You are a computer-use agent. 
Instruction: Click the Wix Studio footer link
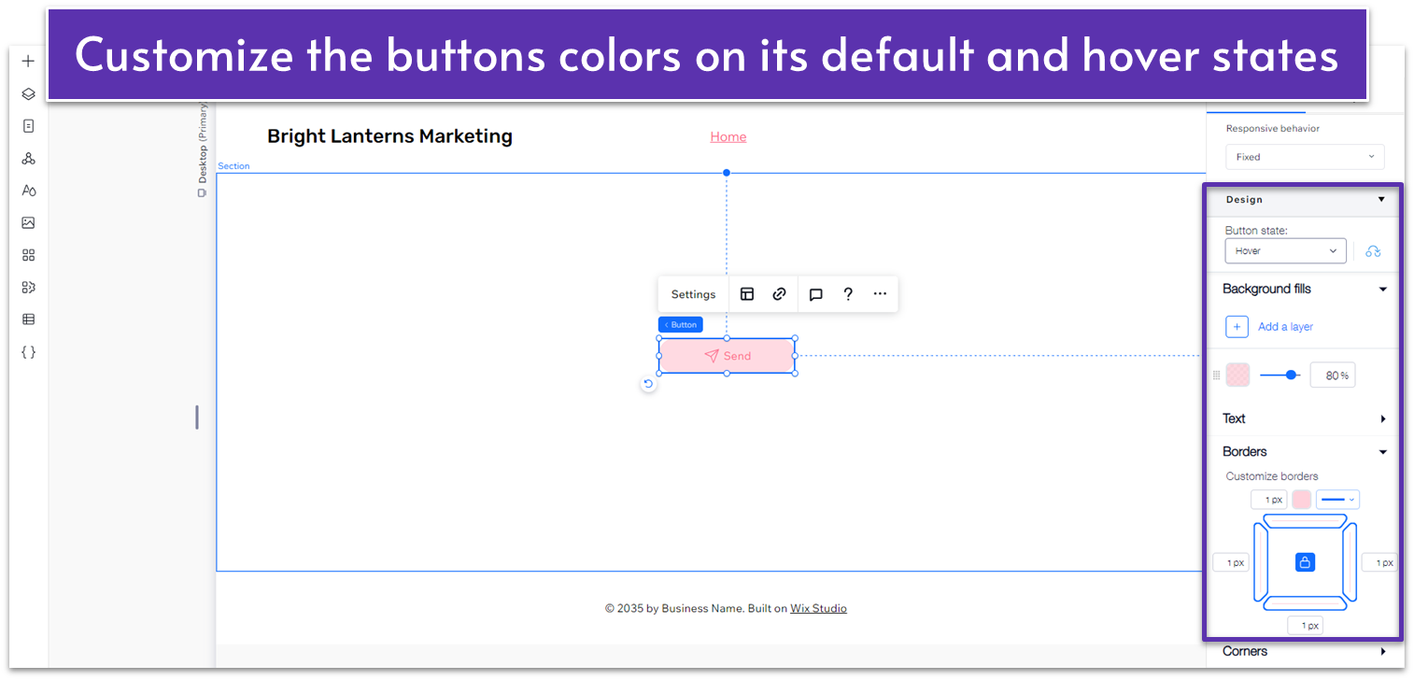point(818,608)
